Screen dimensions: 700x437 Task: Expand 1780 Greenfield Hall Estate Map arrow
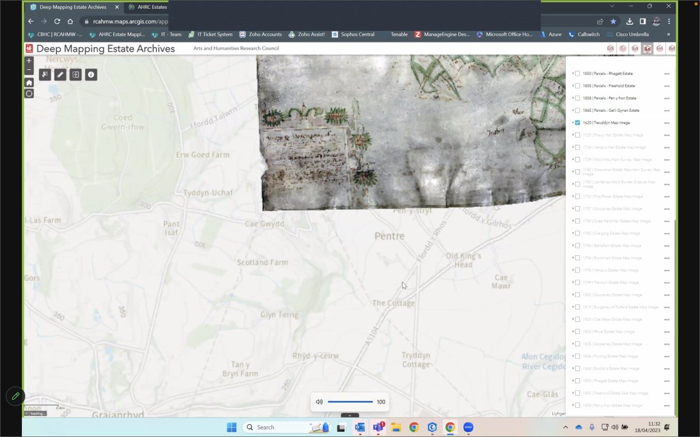click(x=573, y=221)
